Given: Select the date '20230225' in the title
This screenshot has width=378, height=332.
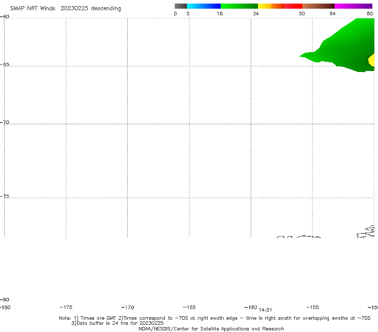Looking at the screenshot, I should [74, 8].
